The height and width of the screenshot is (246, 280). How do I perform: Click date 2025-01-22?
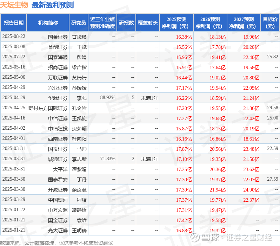pos(14,210)
